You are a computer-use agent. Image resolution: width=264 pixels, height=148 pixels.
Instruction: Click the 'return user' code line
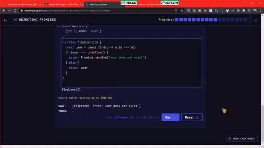78,67
